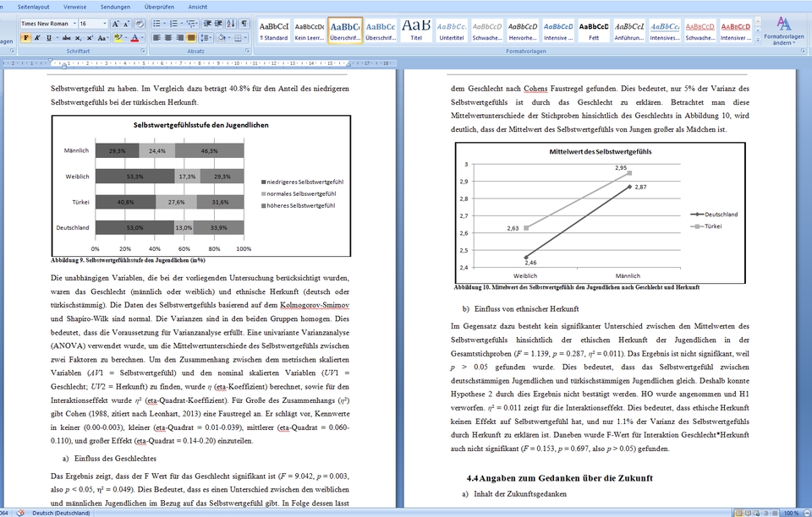Click the Sort A-Z icon
The width and height of the screenshot is (812, 517).
[231, 24]
